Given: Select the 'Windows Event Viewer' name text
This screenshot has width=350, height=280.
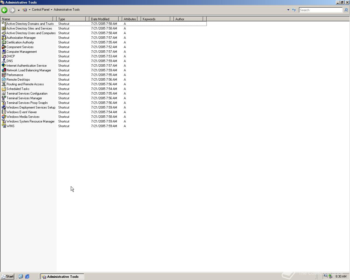Looking at the screenshot, I should (x=22, y=112).
